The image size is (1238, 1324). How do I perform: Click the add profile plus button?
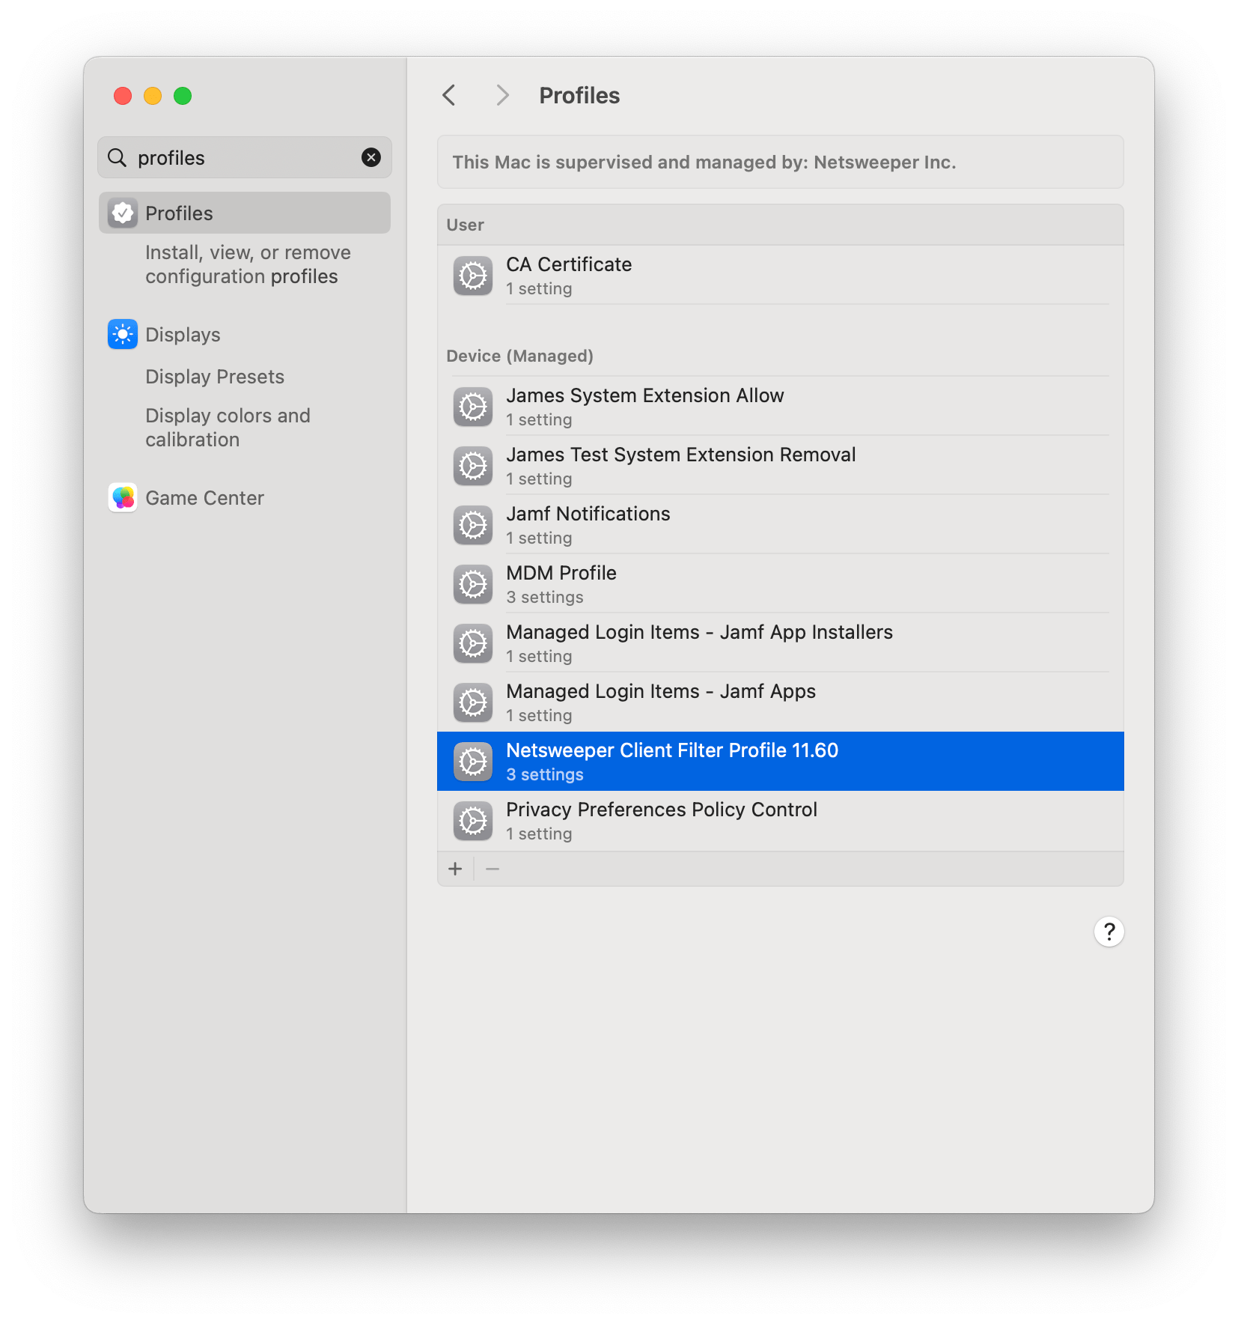coord(456,868)
